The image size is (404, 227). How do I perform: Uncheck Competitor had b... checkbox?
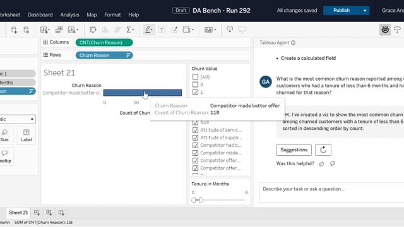coord(195,145)
